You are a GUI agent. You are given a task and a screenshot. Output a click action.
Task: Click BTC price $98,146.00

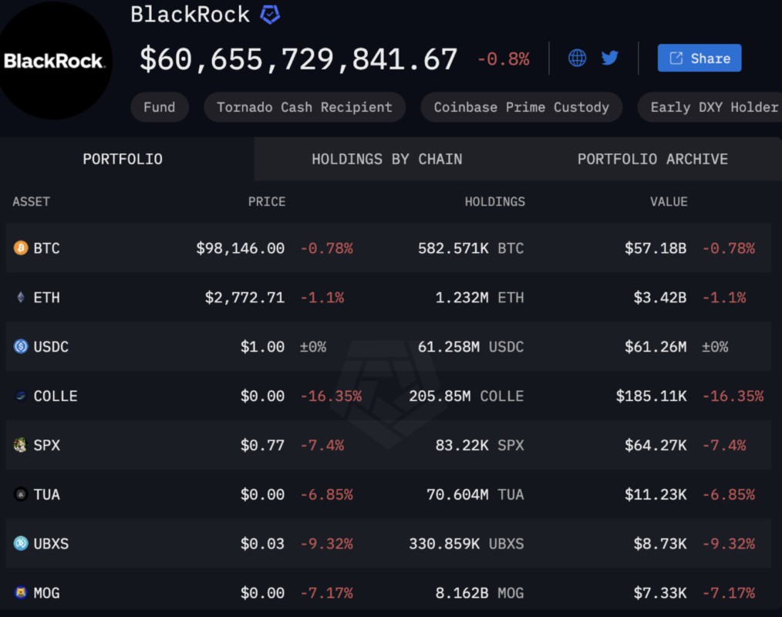pyautogui.click(x=240, y=248)
